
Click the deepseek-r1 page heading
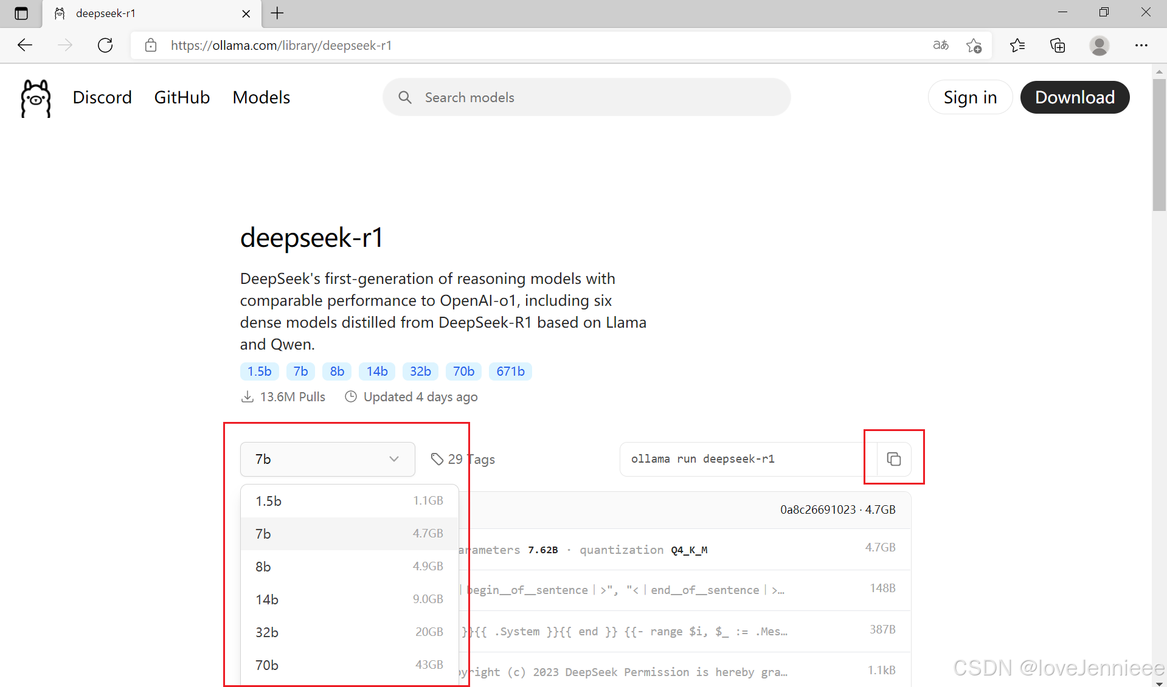(x=311, y=237)
